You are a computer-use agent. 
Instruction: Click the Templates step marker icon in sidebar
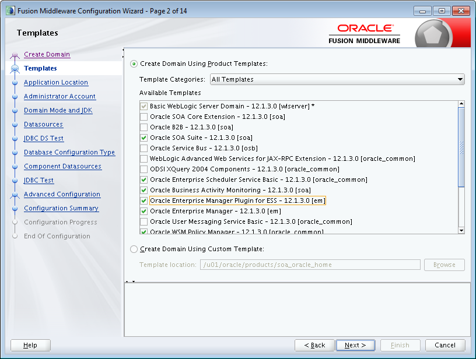pyautogui.click(x=16, y=68)
